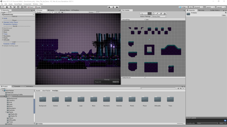
Task: Collapse the DemoScene root
Action: coord(1,14)
